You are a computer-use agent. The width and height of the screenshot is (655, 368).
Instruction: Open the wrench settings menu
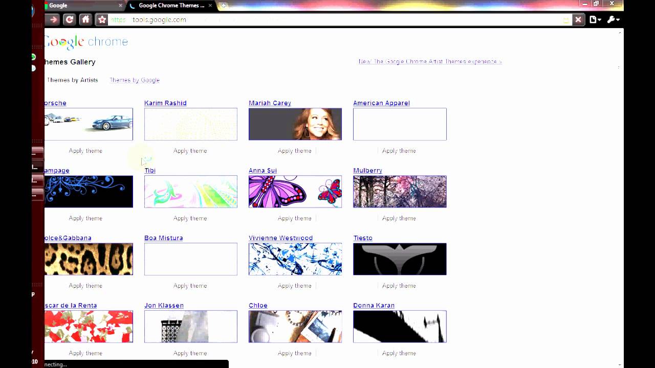point(613,19)
